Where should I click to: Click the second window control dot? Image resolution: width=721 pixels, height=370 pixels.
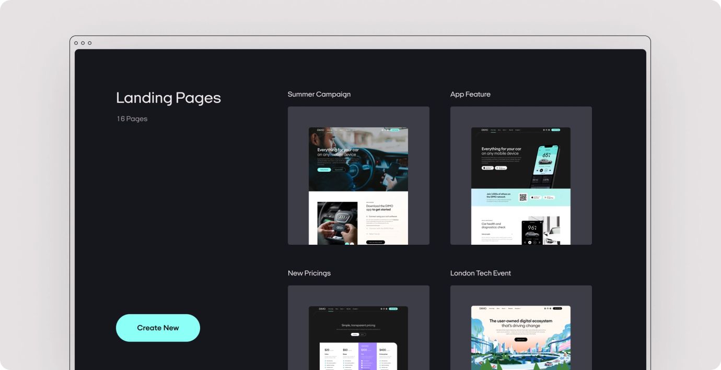83,43
